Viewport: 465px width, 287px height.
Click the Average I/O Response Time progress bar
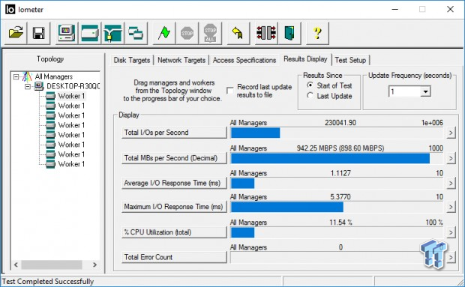pyautogui.click(x=337, y=184)
